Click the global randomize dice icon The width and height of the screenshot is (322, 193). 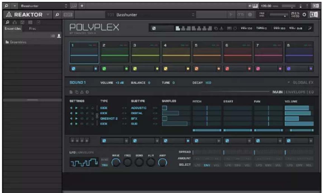(154, 28)
